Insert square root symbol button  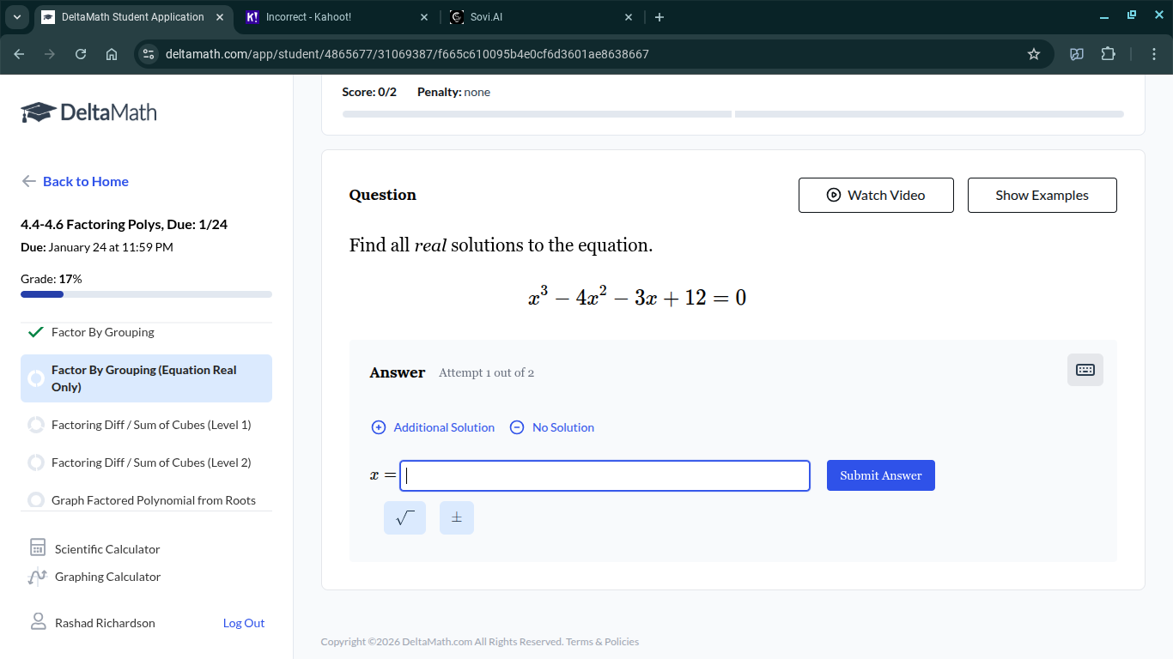tap(404, 517)
